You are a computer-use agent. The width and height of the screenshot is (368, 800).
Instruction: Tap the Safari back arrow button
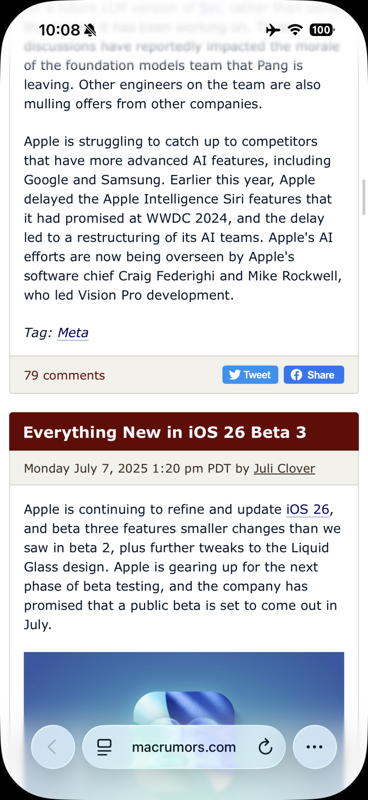(x=53, y=747)
